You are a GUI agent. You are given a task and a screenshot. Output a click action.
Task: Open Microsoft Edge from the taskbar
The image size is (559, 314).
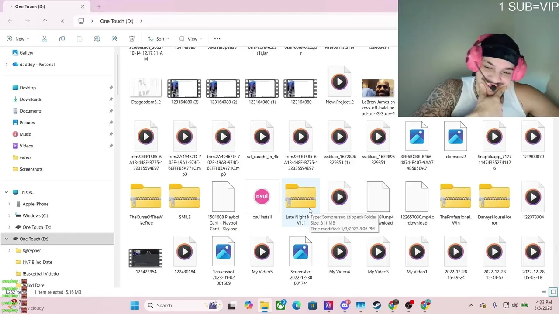[x=297, y=305]
